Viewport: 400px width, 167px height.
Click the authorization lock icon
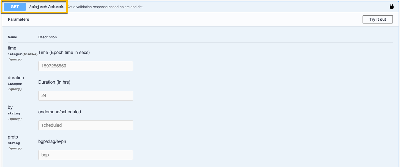391,6
